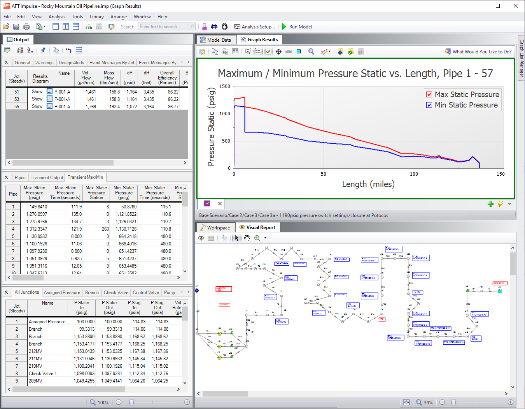Click the sort A-Z icon in Output toolbar
525x409 pixels.
tap(30, 50)
